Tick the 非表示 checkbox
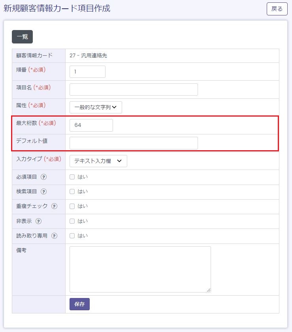The height and width of the screenshot is (332, 292). [72, 221]
